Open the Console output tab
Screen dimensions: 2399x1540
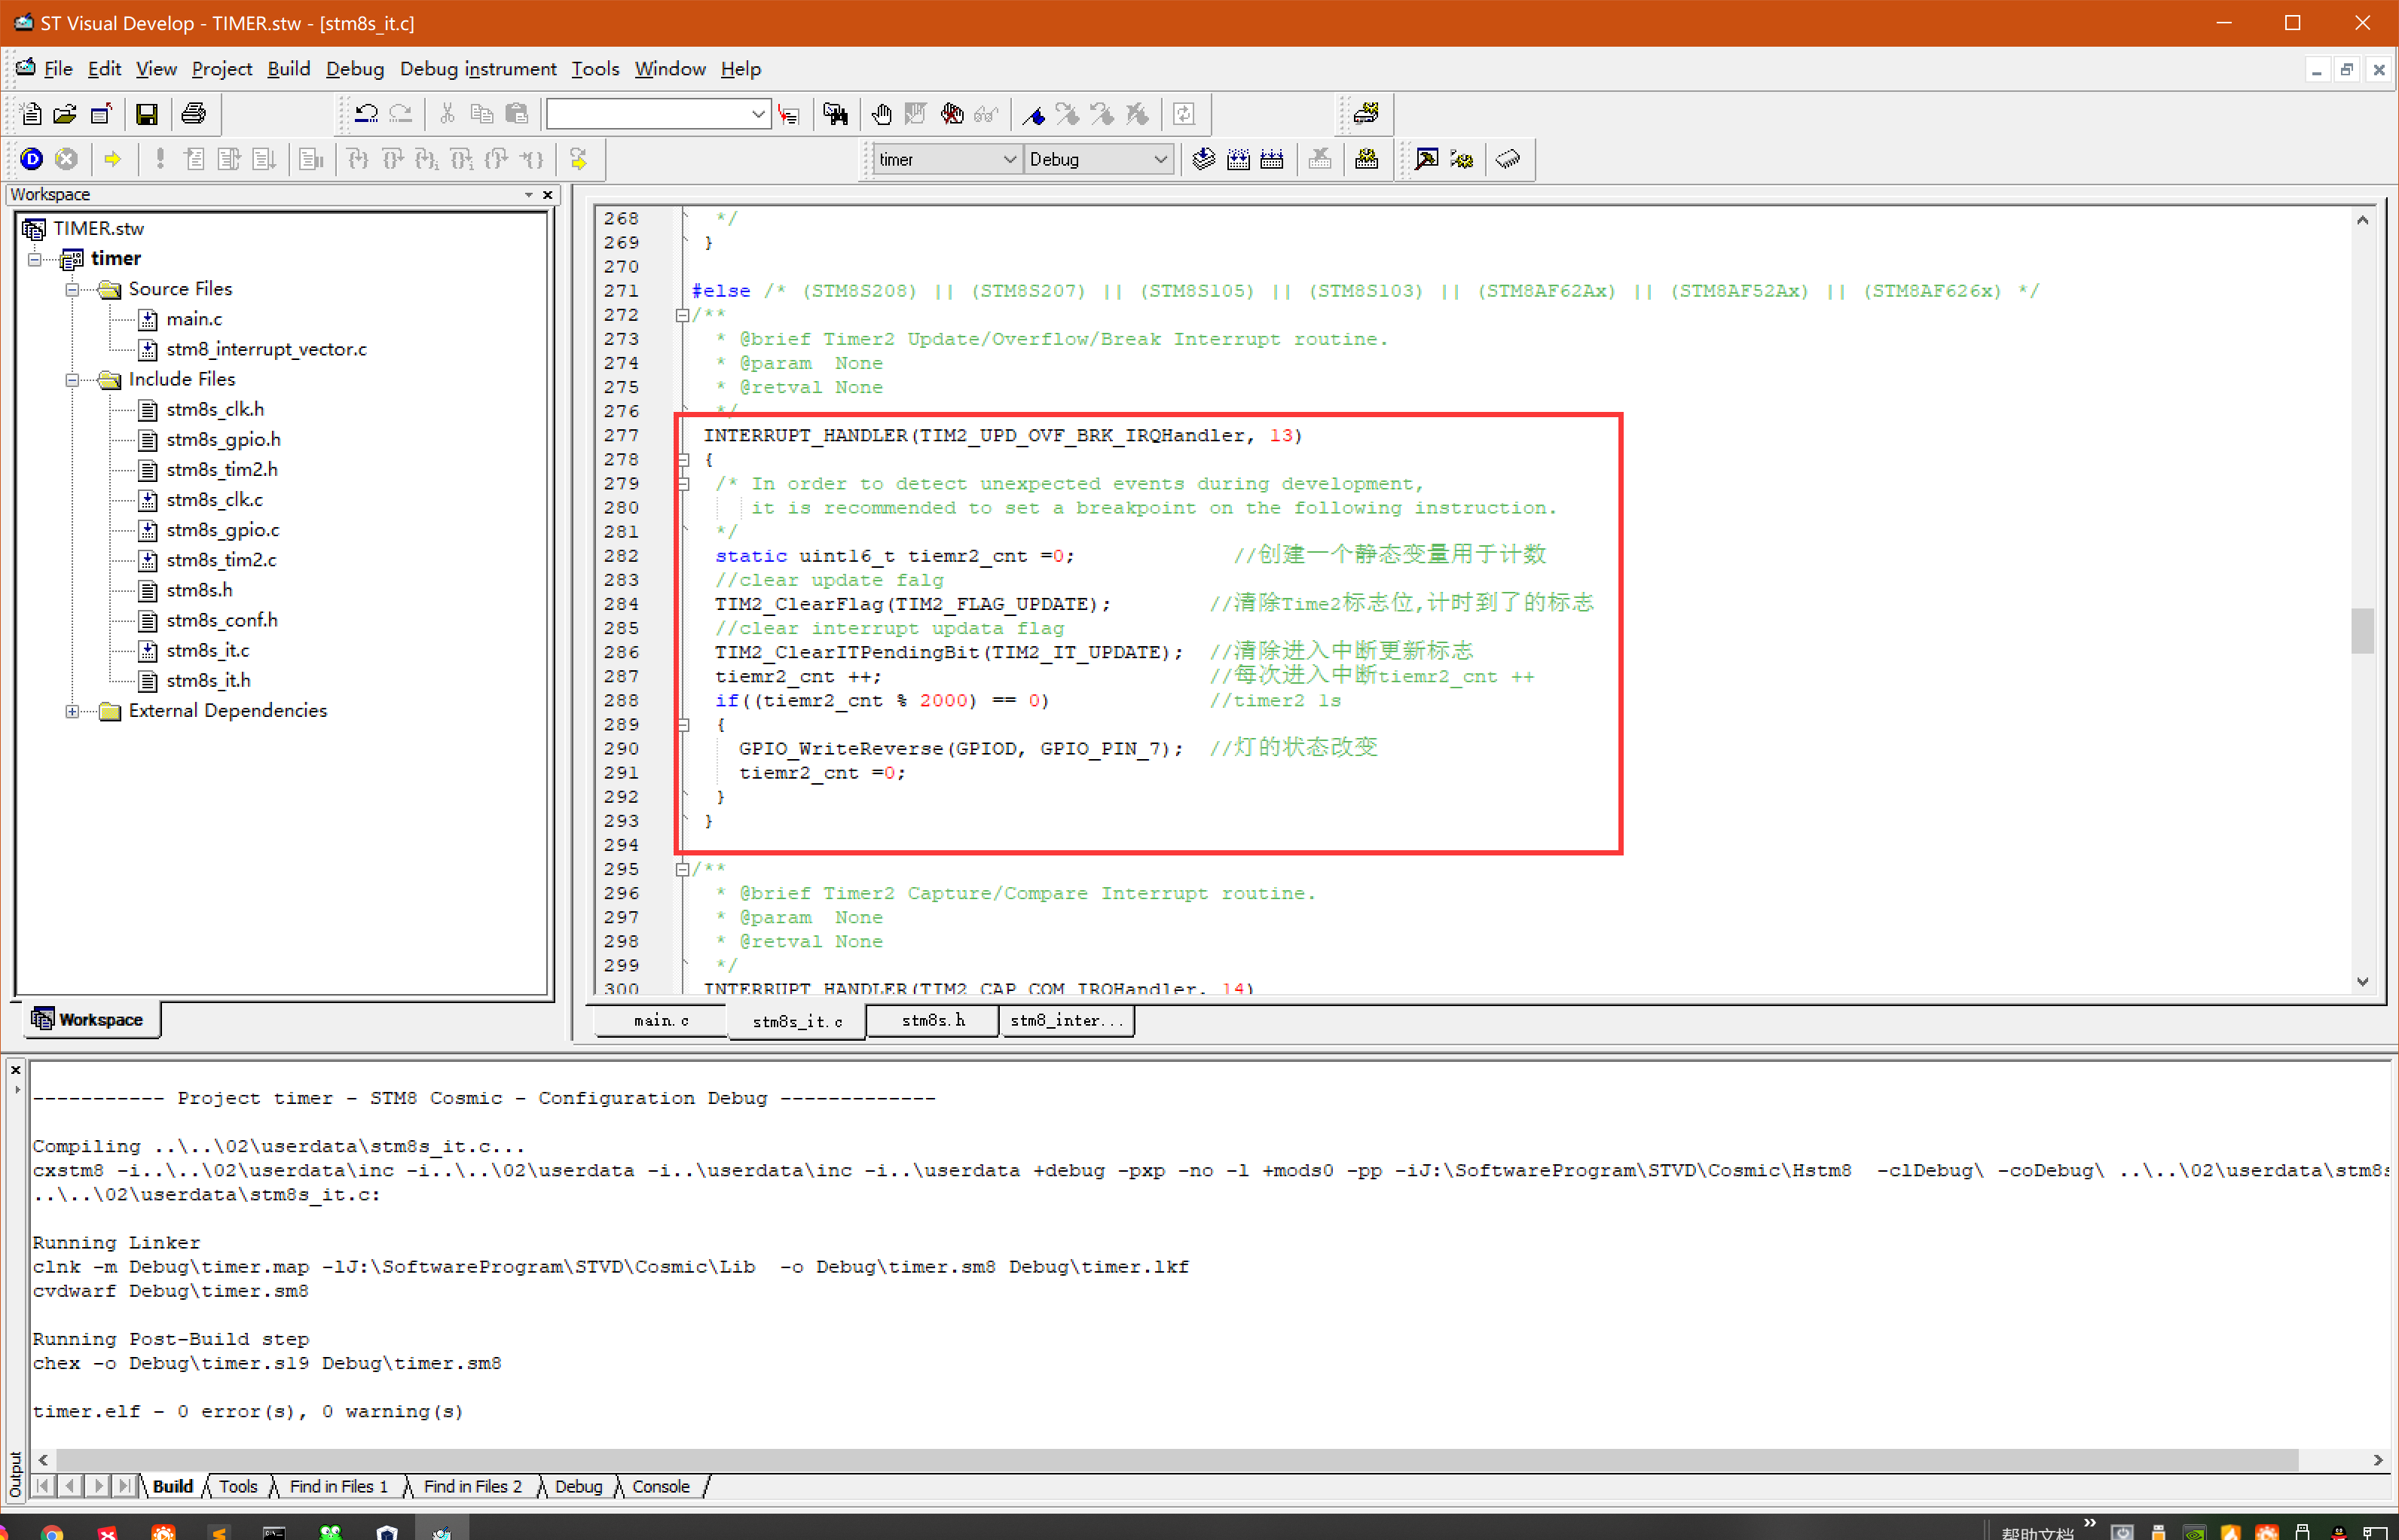[660, 1486]
